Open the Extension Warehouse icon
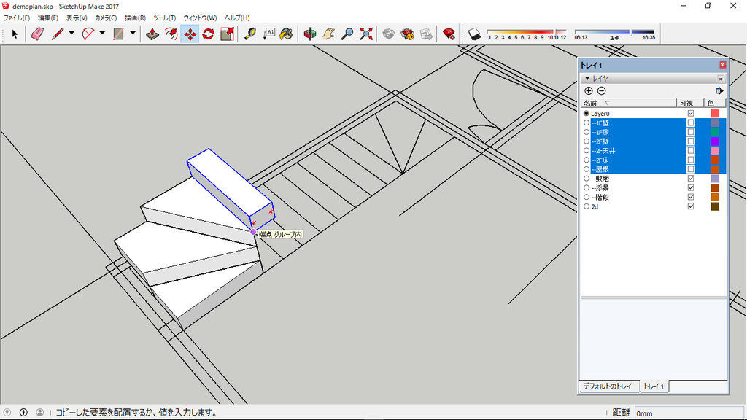Screen dimensions: 747x420 click(407, 34)
